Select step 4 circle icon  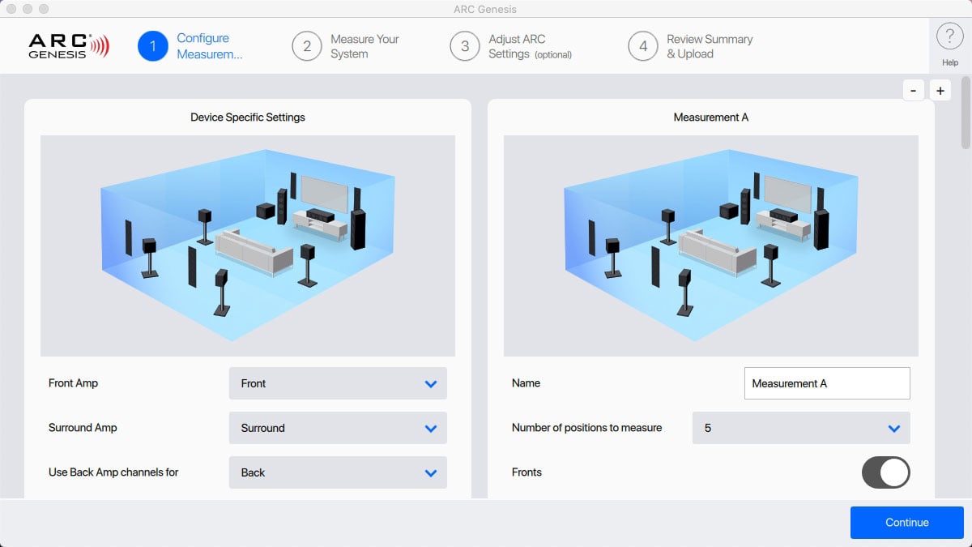[643, 46]
